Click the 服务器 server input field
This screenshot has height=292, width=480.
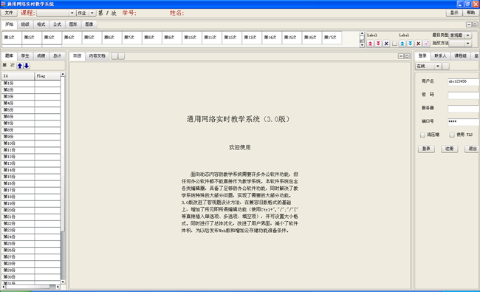(464, 109)
